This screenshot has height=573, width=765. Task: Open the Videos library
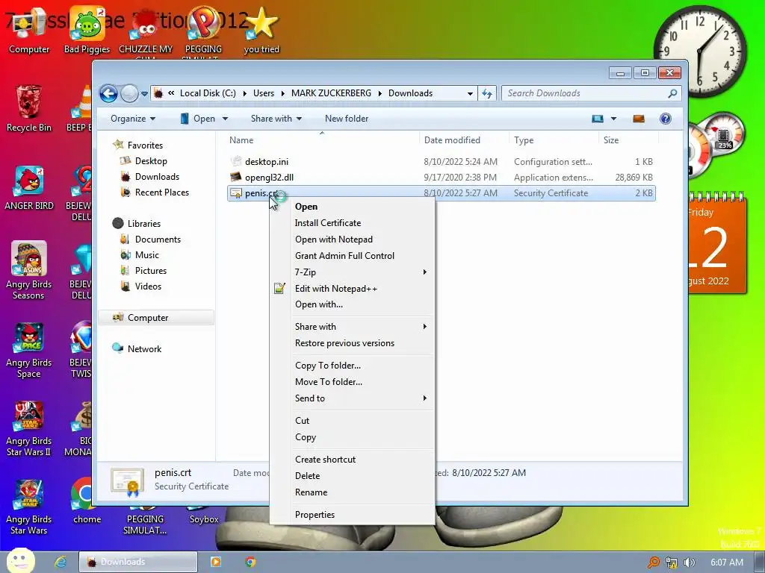[x=148, y=286]
